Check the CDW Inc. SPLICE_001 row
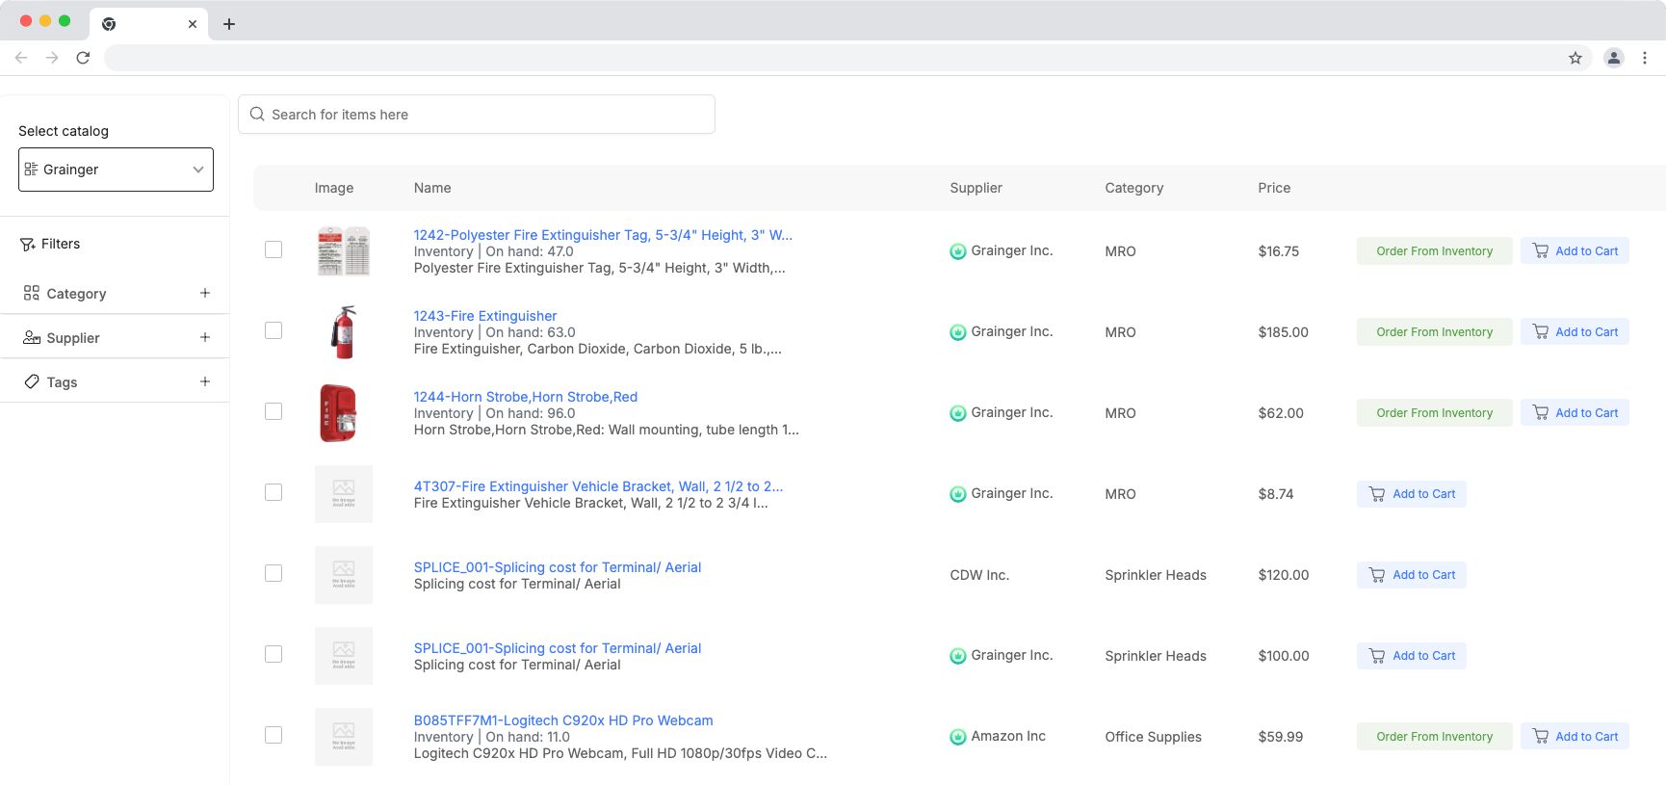 point(273,573)
